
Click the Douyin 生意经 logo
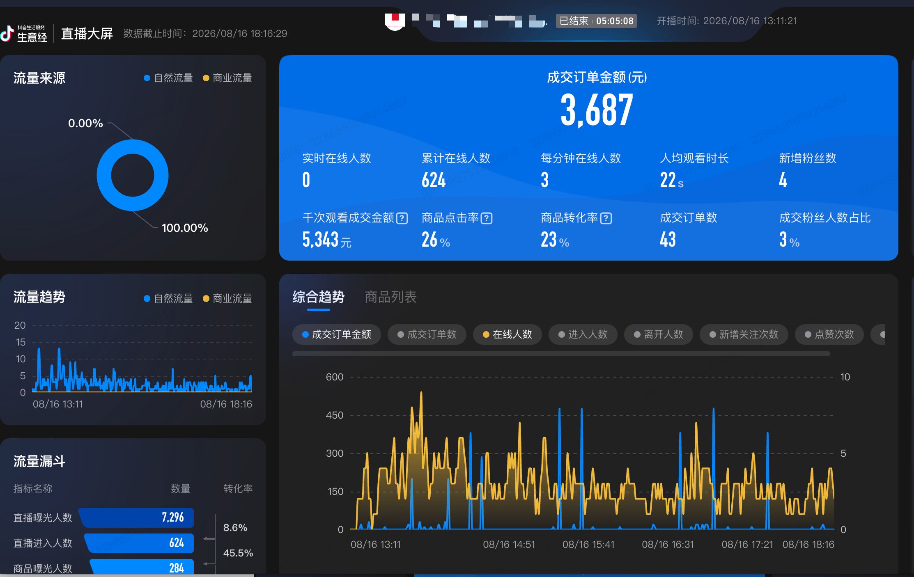24,34
